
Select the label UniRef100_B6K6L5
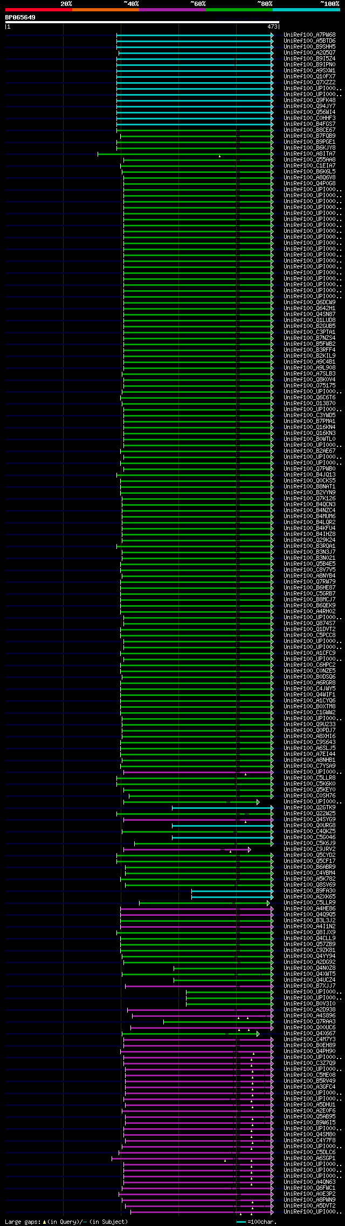[x=309, y=172]
